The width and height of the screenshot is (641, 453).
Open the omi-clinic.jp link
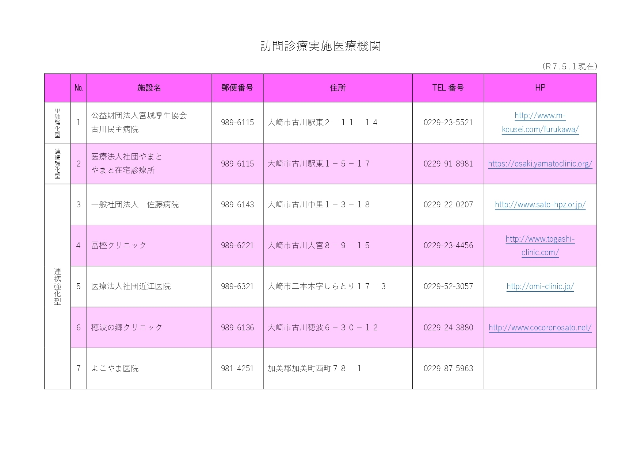pos(540,287)
